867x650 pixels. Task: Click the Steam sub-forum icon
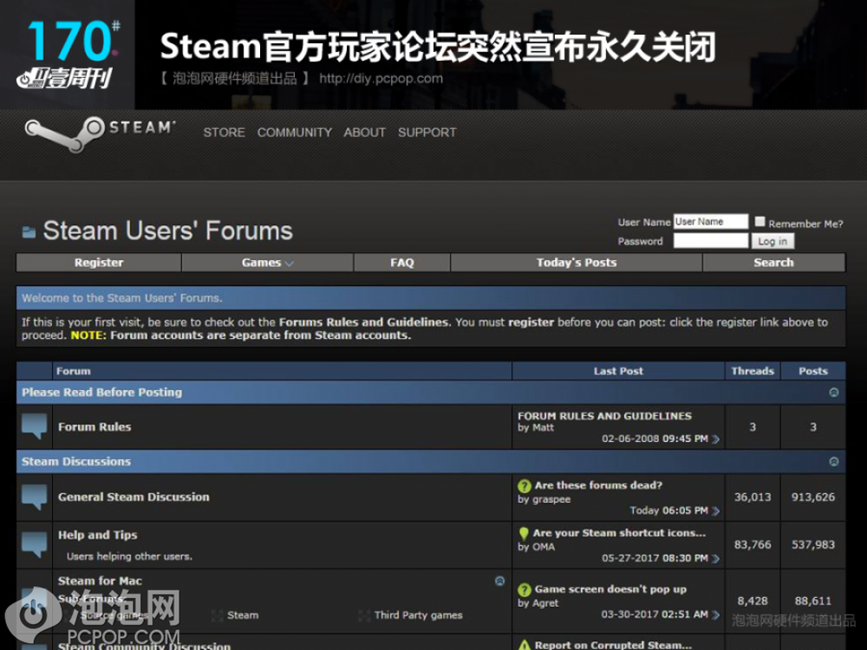tap(218, 615)
